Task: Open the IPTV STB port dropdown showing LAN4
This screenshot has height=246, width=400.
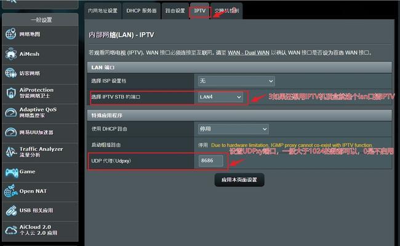Action: click(x=220, y=97)
